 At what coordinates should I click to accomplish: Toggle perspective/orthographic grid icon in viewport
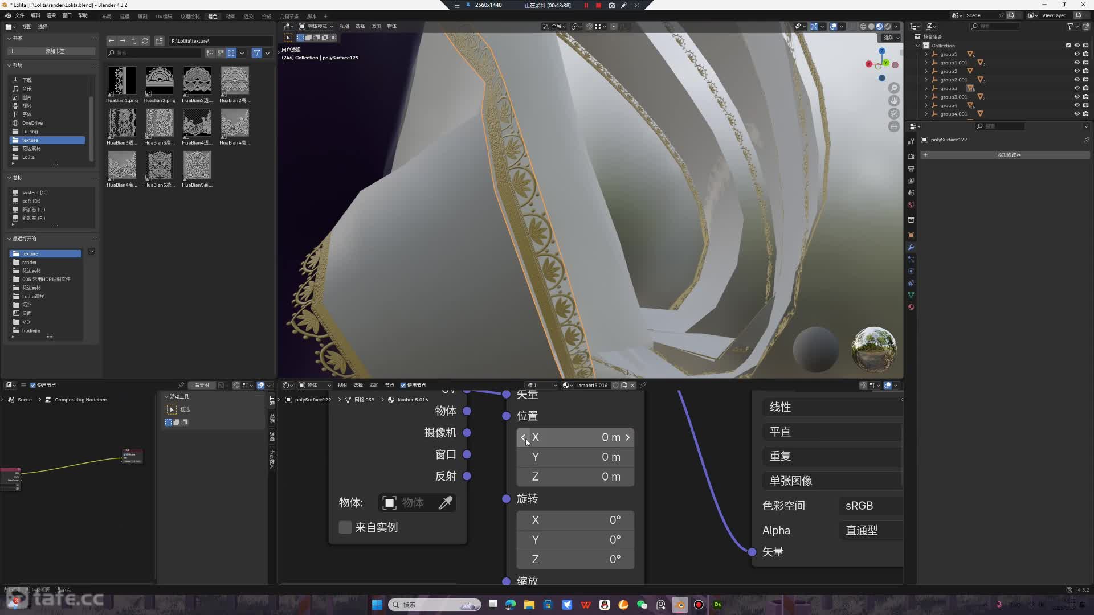coord(894,126)
